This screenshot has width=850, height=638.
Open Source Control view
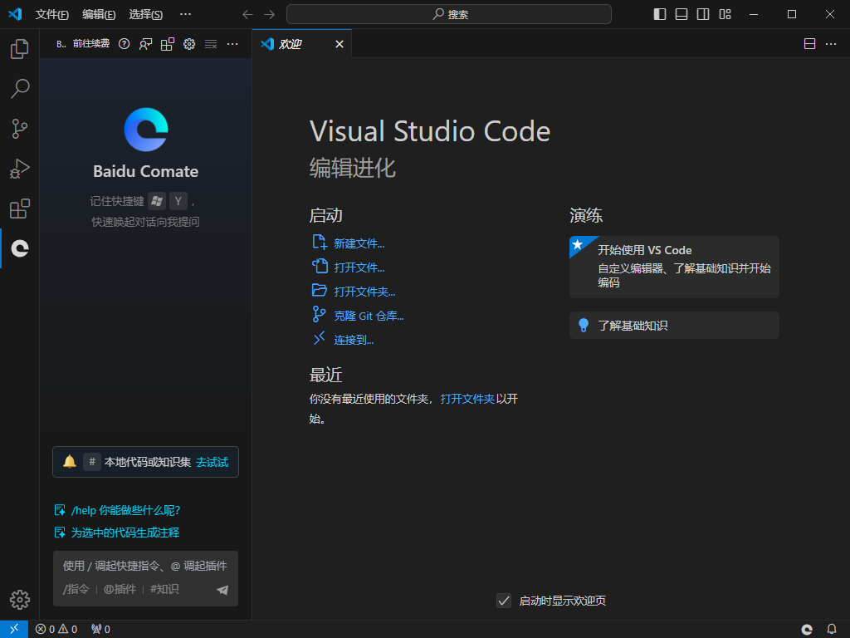pos(20,129)
